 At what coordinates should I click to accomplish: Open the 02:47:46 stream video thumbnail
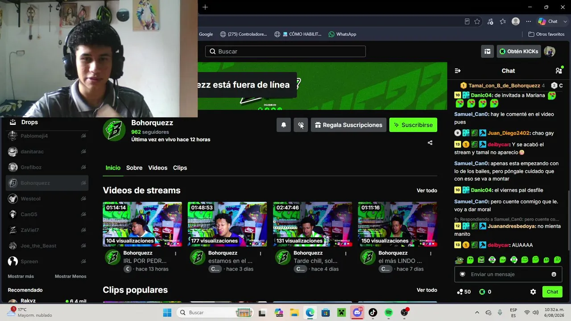[313, 224]
